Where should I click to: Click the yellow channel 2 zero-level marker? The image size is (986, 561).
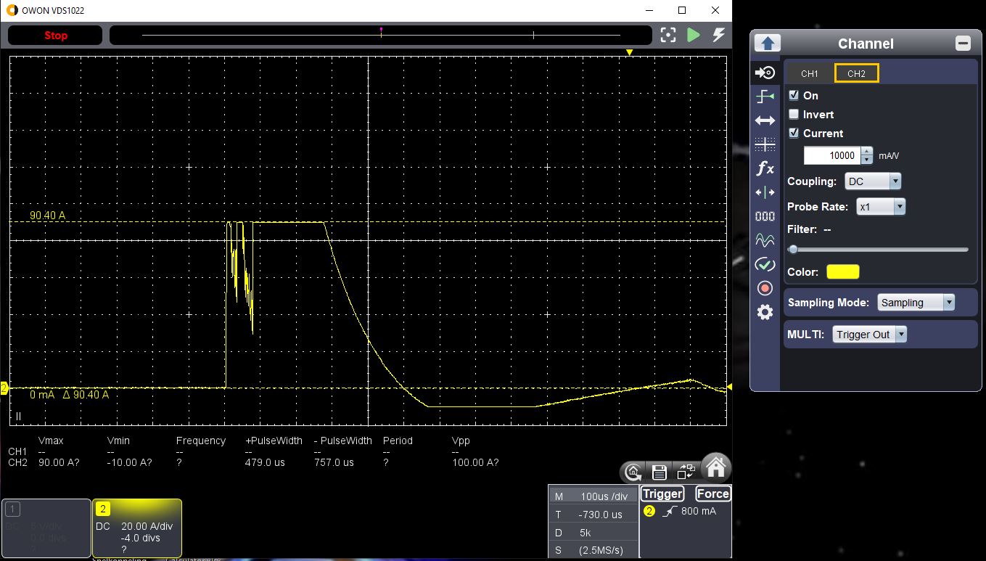4,389
